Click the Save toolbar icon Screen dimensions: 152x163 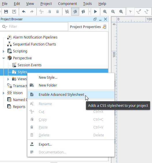[6, 12]
